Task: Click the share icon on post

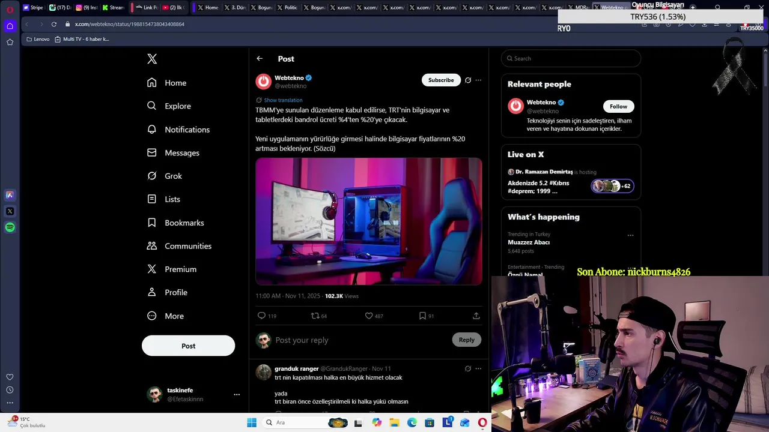Action: click(x=476, y=316)
